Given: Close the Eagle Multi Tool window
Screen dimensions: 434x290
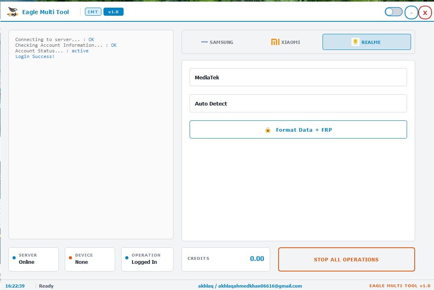Looking at the screenshot, I should tap(425, 13).
